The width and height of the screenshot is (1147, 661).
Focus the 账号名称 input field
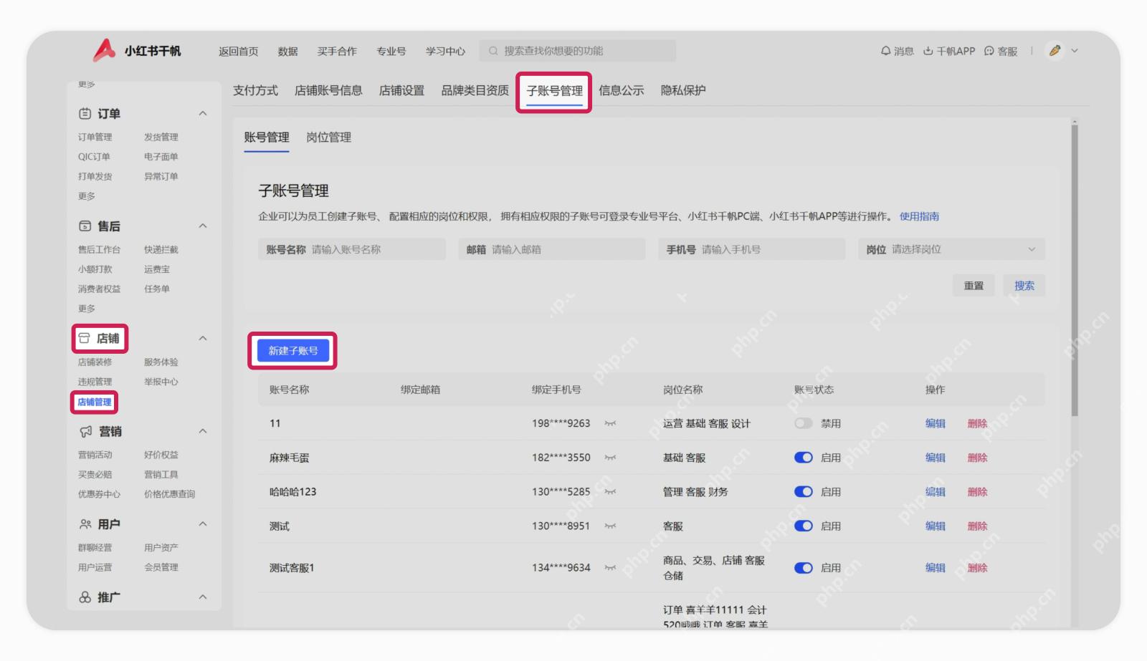pyautogui.click(x=352, y=249)
